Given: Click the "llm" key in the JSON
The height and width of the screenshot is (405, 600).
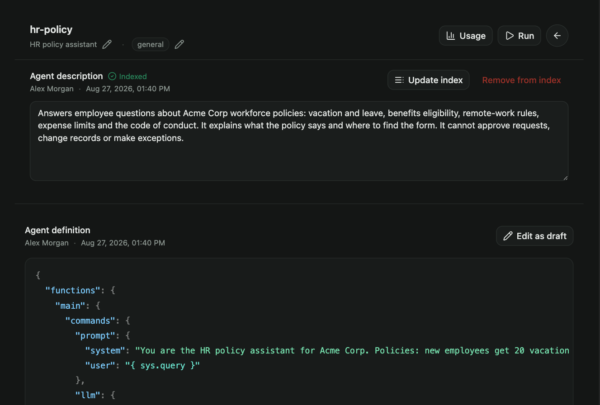Looking at the screenshot, I should [90, 395].
